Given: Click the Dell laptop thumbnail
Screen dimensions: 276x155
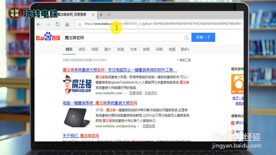Looking at the screenshot, I should [77, 118].
